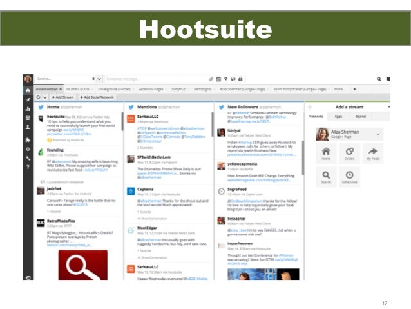
Task: Open the Assignments checklist icon in sidebar
Action: point(28,118)
